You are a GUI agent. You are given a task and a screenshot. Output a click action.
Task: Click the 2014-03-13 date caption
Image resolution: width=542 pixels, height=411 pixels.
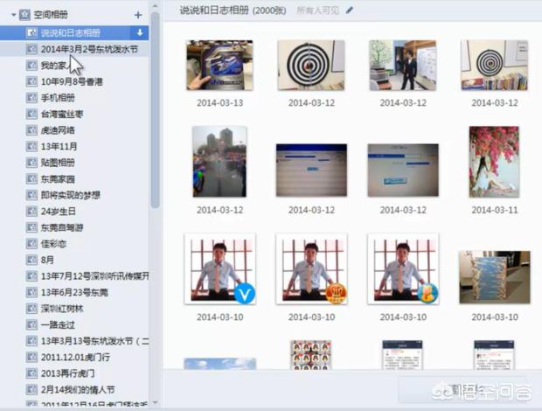pyautogui.click(x=219, y=103)
